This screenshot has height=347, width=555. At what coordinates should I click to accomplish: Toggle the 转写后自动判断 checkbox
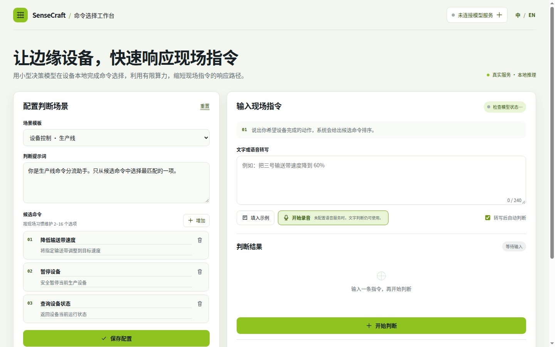coord(488,218)
